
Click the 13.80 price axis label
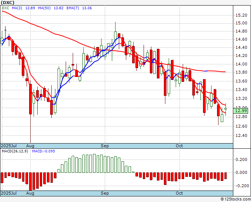click(241, 73)
